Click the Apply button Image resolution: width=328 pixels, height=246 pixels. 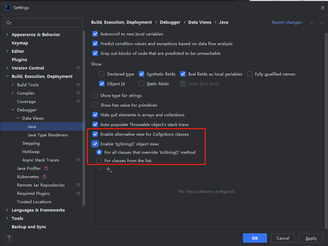tap(311, 238)
